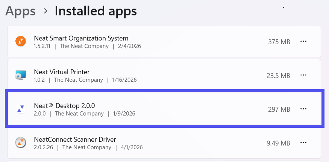Click install date 4/1/2026
Image resolution: width=329 pixels, height=162 pixels.
tap(132, 147)
